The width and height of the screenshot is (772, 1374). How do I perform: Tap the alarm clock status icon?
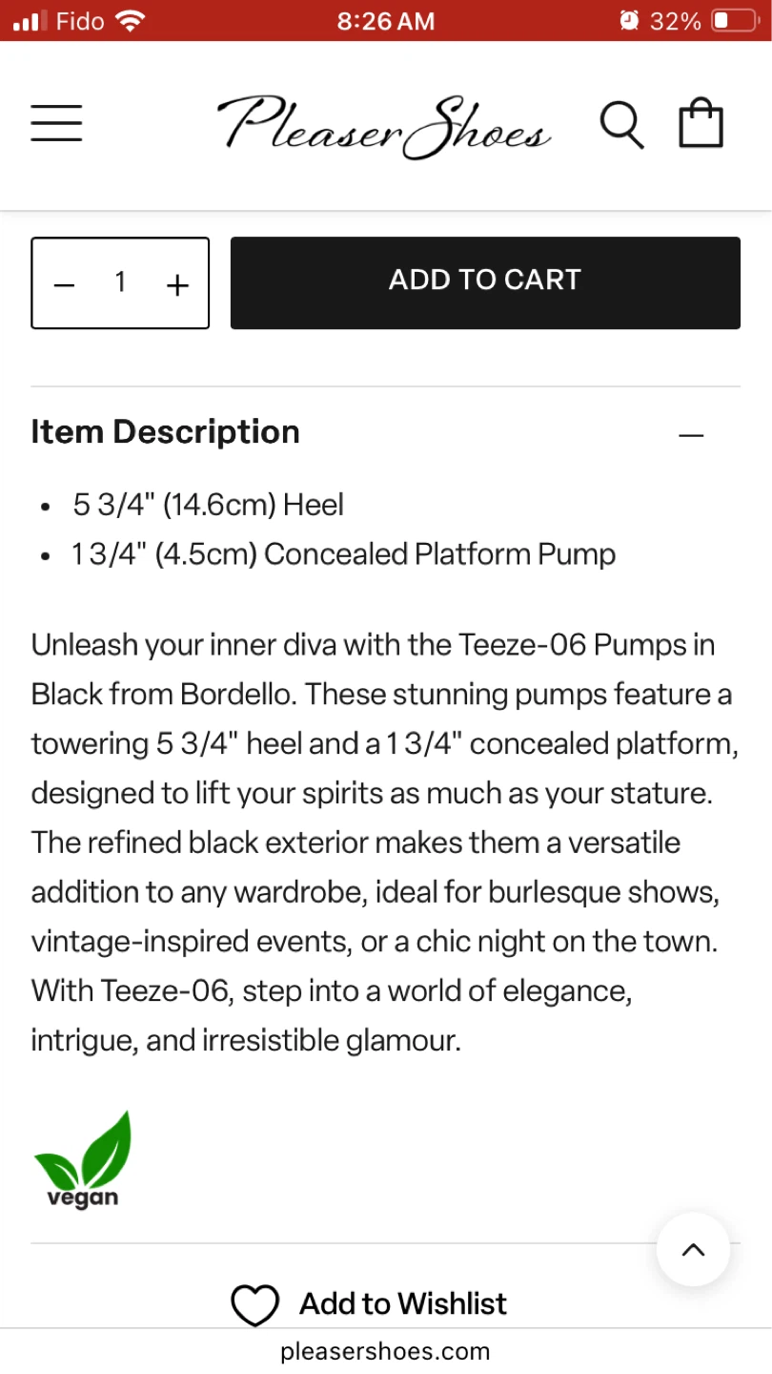click(629, 21)
